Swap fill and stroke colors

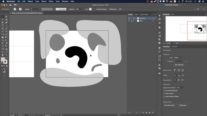tap(7, 58)
